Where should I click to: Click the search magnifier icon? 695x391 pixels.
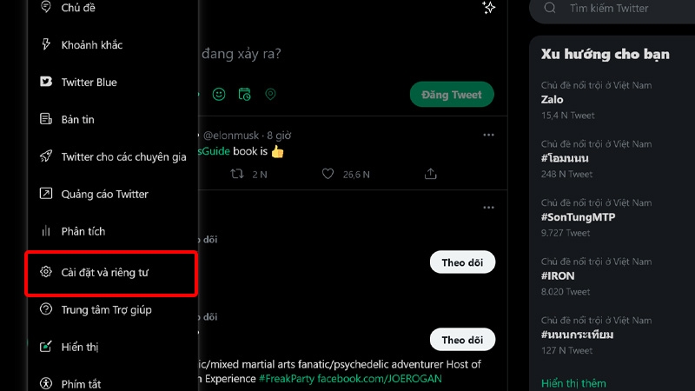549,8
